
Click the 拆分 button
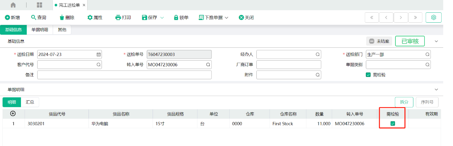404,102
